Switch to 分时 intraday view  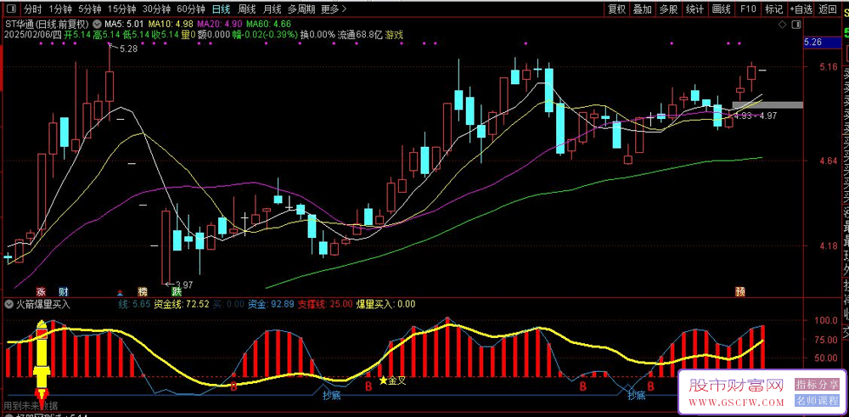(32, 8)
